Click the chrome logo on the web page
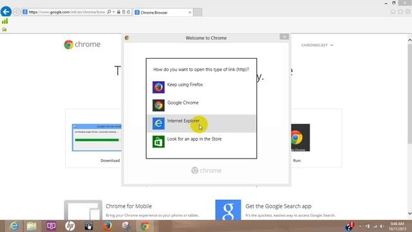412x232 pixels. tap(82, 44)
